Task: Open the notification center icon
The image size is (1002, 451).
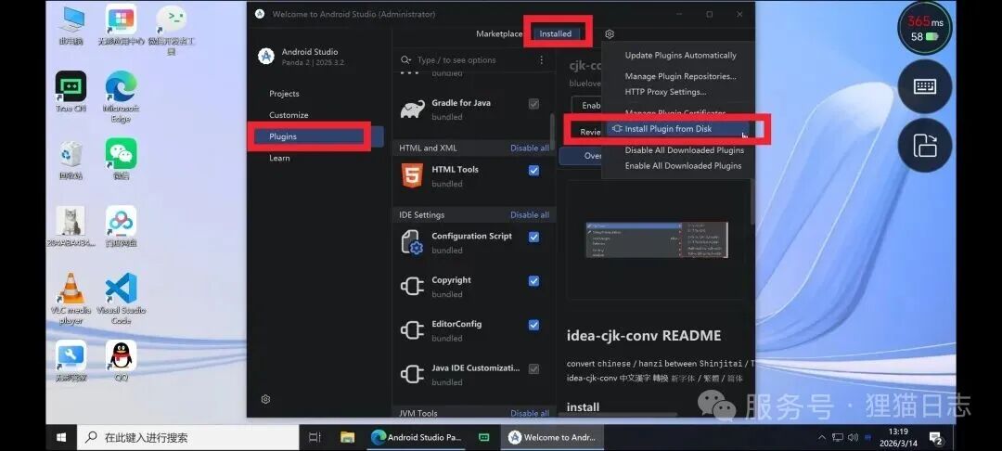Action: (936, 438)
